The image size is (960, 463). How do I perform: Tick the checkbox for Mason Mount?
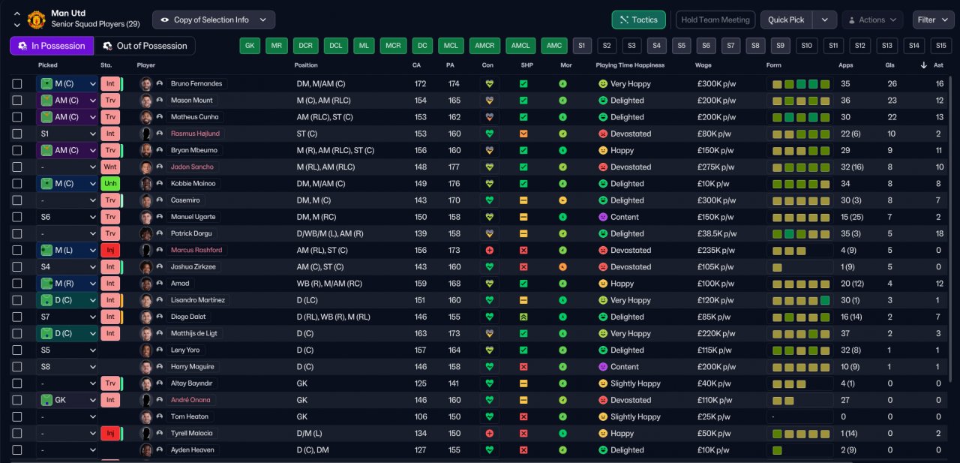point(17,101)
